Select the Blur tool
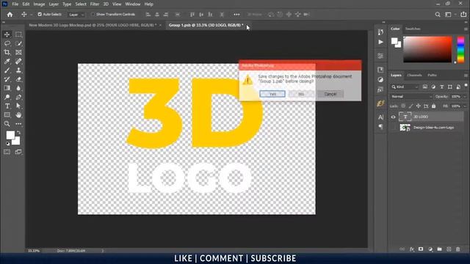This screenshot has height=264, width=470. click(18, 88)
